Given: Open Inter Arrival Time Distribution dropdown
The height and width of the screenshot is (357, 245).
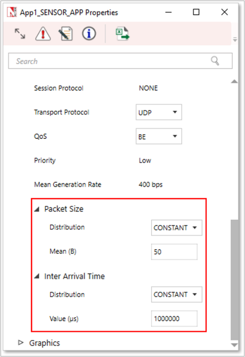Looking at the screenshot, I should pyautogui.click(x=176, y=294).
